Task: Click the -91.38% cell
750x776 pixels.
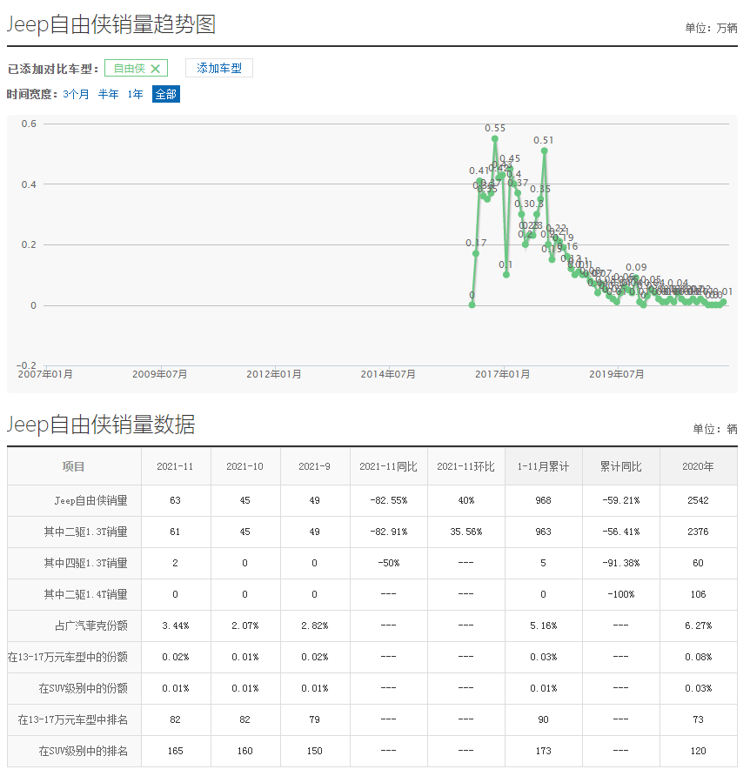Action: pos(620,563)
